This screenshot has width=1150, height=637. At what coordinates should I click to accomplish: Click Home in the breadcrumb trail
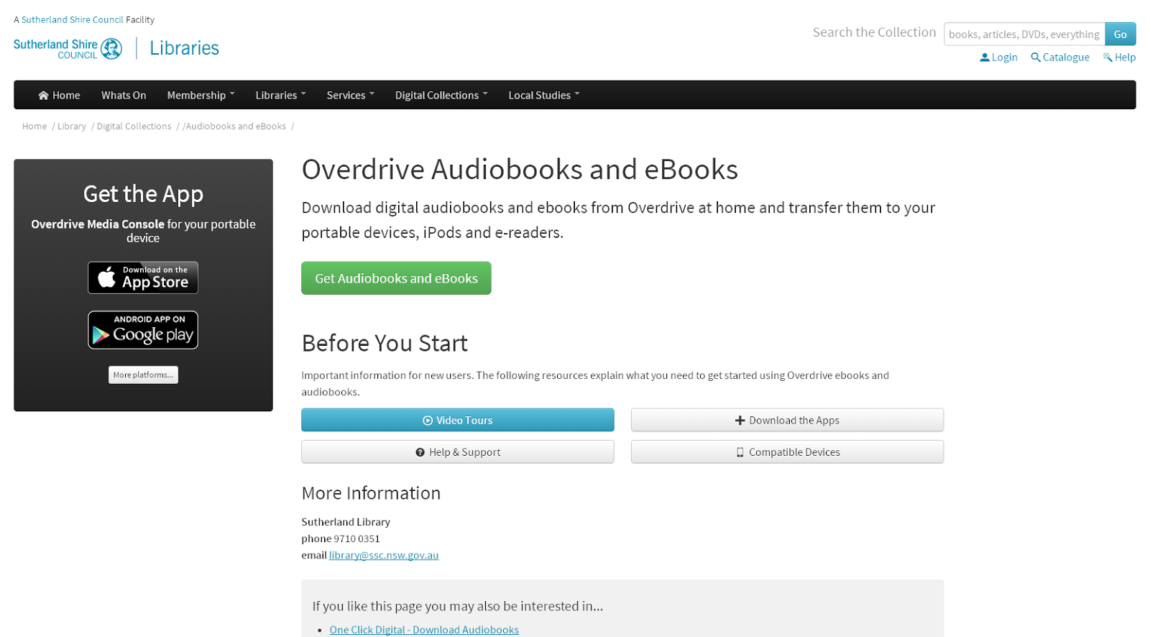pyautogui.click(x=34, y=126)
